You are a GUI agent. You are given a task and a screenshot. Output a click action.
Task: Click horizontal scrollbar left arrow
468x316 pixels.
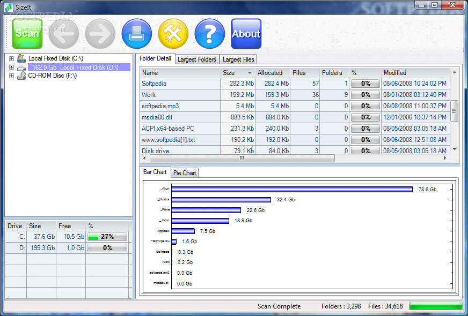[x=144, y=159]
